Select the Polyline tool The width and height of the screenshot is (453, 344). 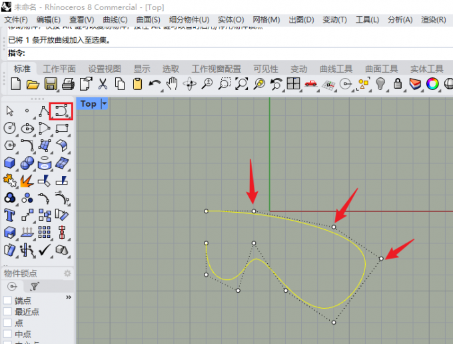(44, 111)
